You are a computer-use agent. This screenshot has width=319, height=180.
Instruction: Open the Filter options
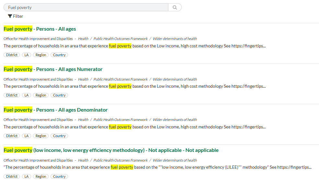[x=16, y=16]
